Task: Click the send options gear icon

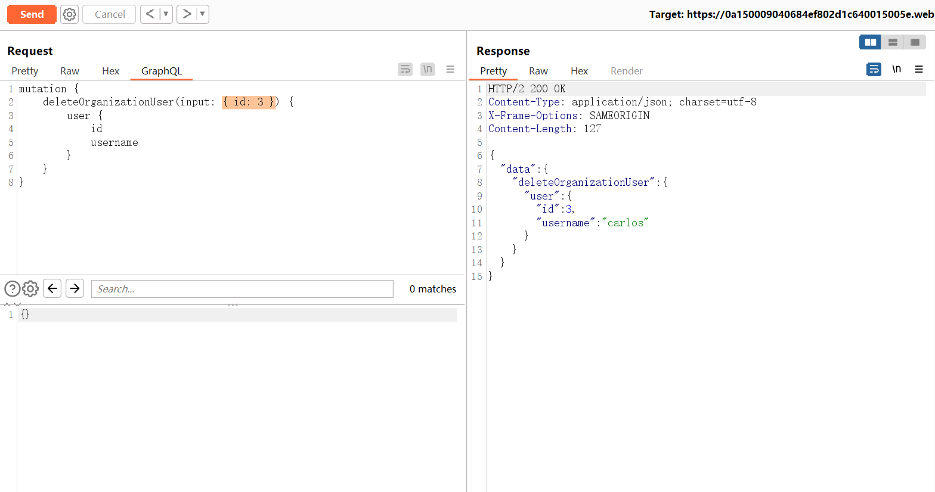Action: click(70, 14)
